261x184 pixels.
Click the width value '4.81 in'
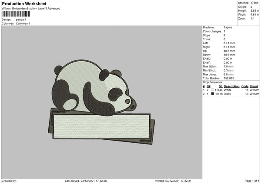pyautogui.click(x=255, y=15)
